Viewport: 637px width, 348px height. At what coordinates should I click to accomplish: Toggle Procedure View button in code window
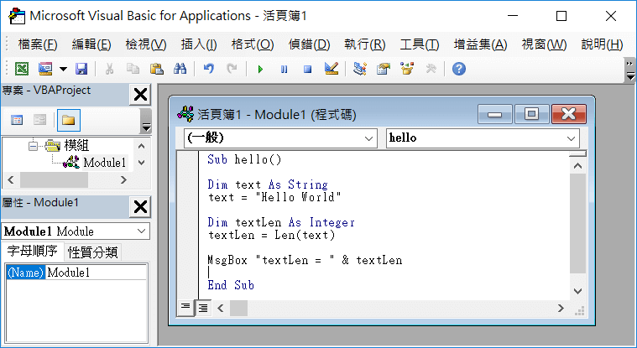(185, 308)
